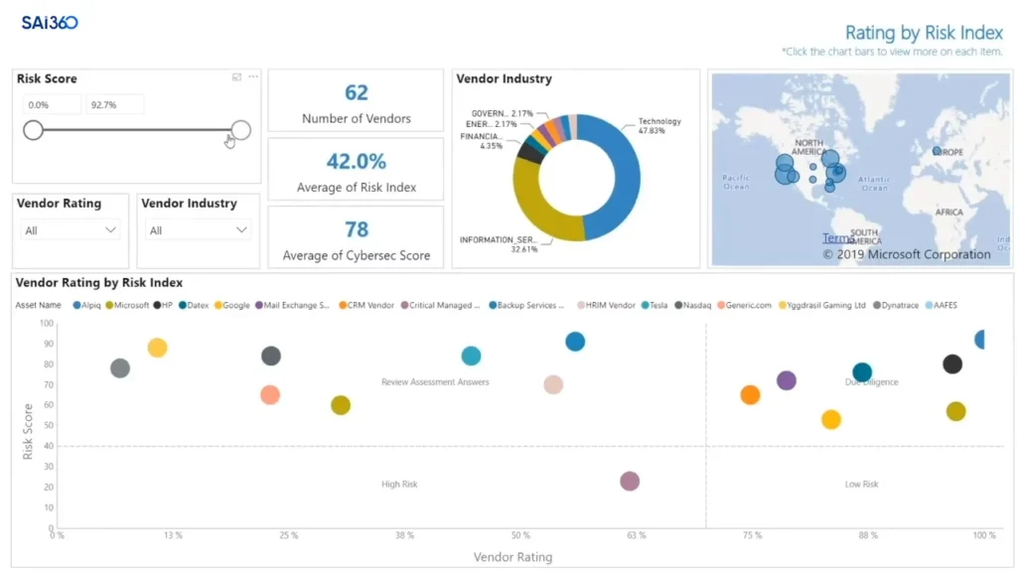Select HP in the asset legend
The height and width of the screenshot is (572, 1017).
(x=163, y=305)
